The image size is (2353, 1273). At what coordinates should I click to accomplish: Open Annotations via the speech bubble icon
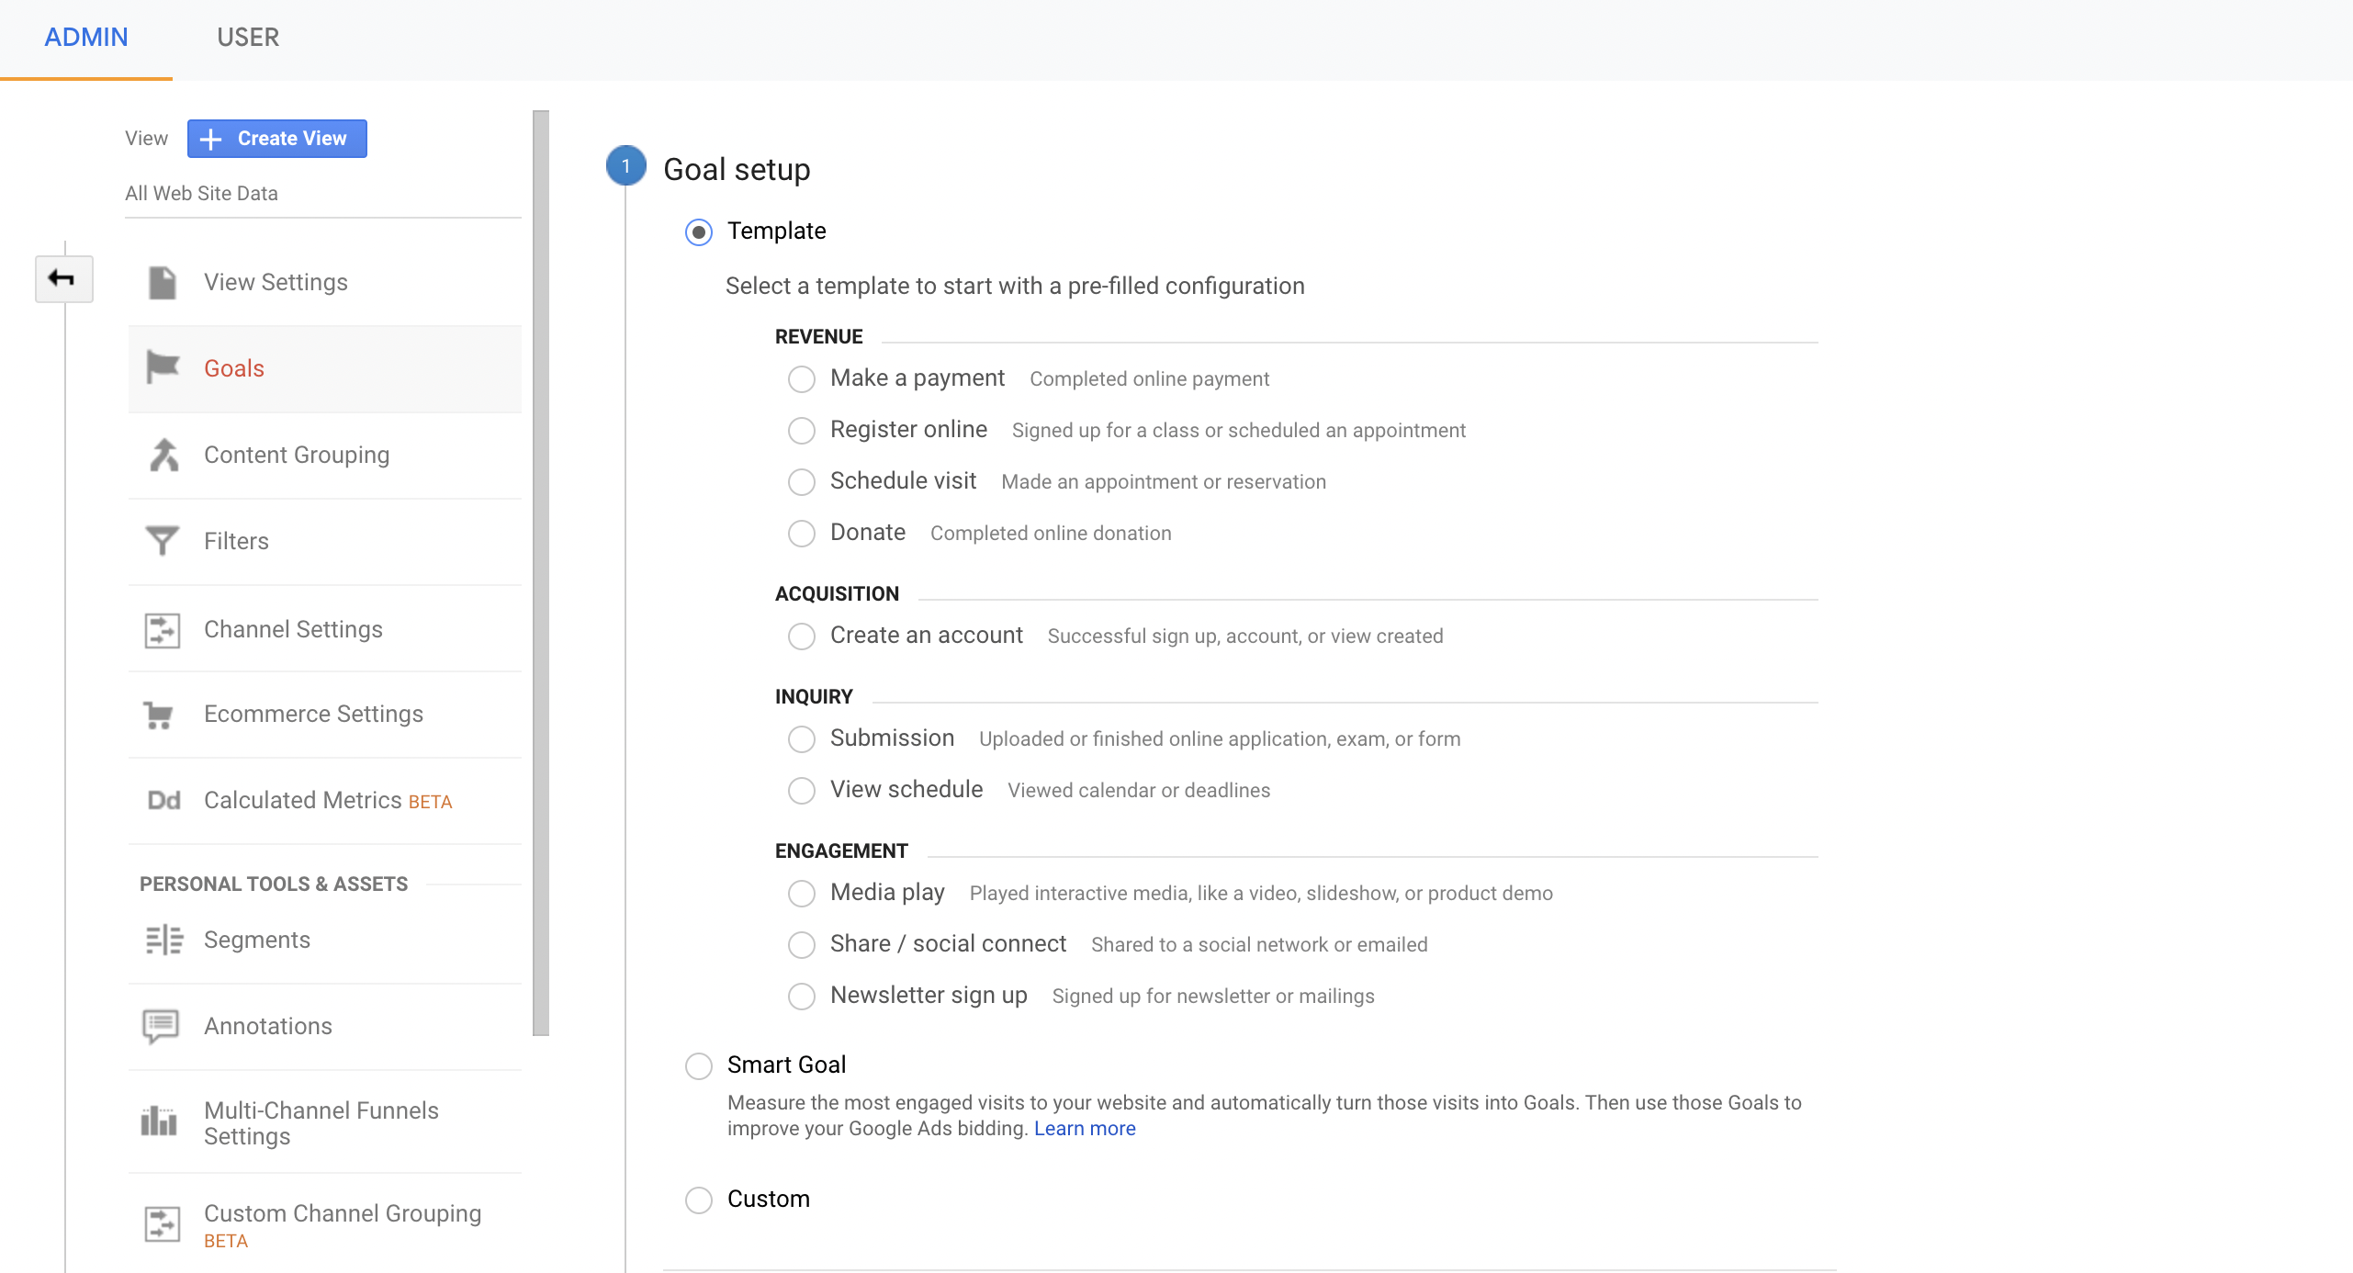pyautogui.click(x=163, y=1026)
